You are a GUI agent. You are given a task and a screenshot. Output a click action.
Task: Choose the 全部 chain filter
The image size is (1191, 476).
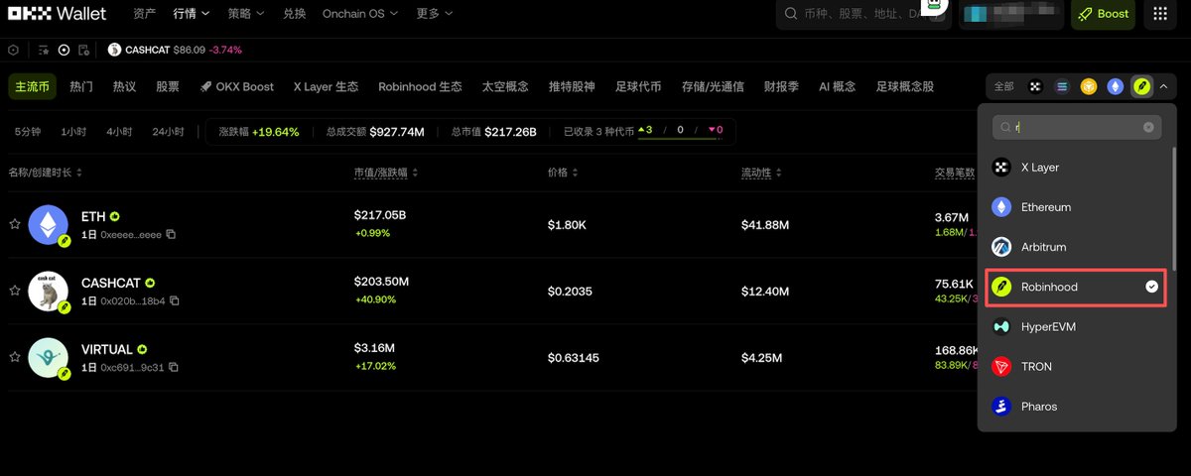coord(1003,86)
